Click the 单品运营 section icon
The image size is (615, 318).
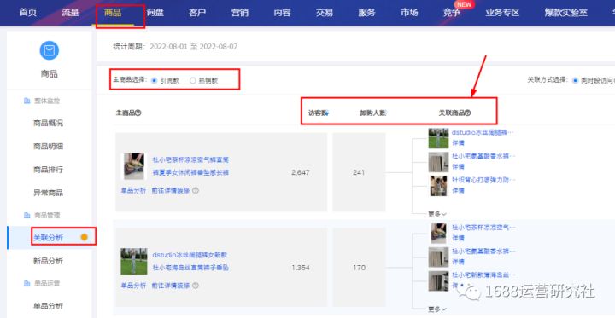26,283
